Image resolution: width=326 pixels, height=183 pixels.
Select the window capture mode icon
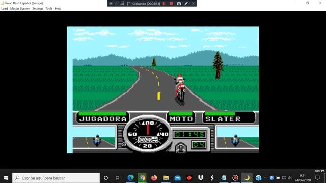click(x=117, y=4)
